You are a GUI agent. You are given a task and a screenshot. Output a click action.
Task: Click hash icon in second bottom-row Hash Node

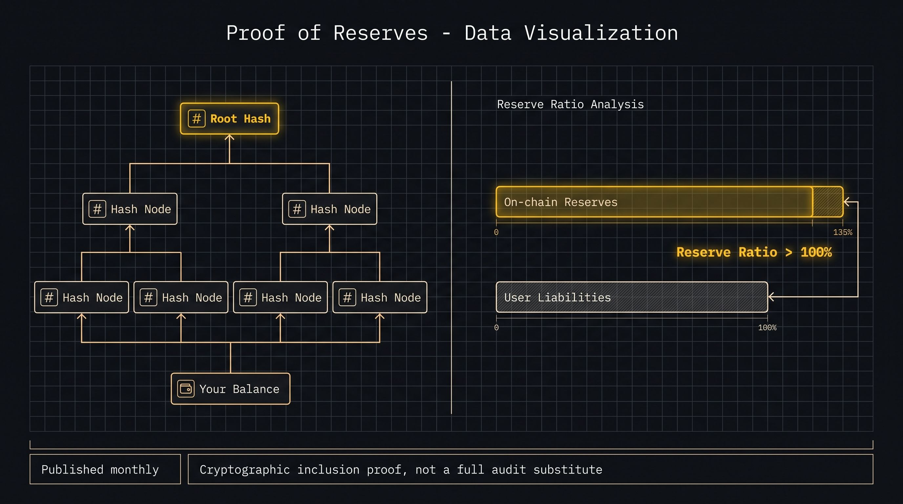[x=148, y=297]
